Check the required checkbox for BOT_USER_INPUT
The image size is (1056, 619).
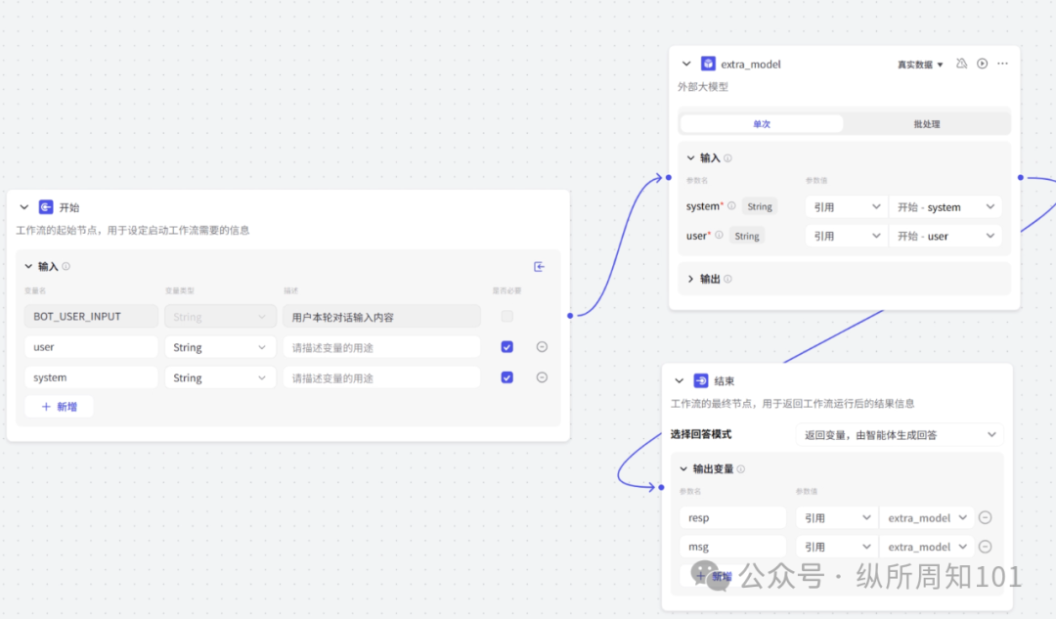click(x=506, y=316)
